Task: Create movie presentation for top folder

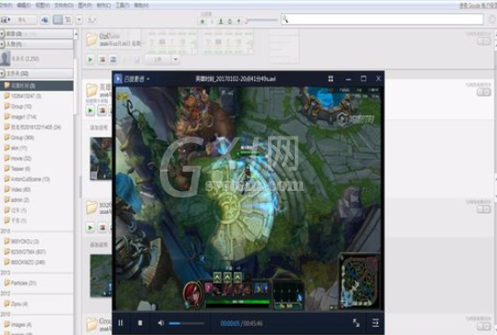Action: coord(113,60)
